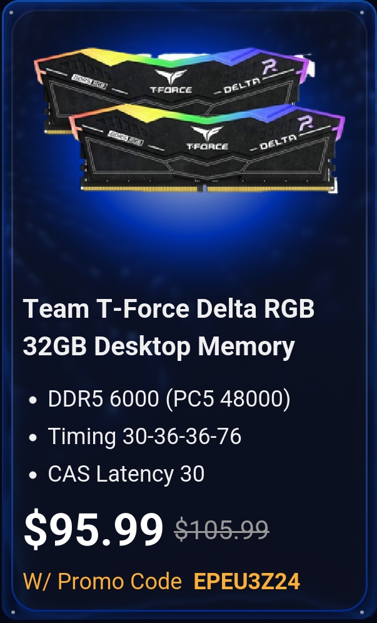
Task: Click the white spec sticker on the front module
Action: tap(126, 138)
